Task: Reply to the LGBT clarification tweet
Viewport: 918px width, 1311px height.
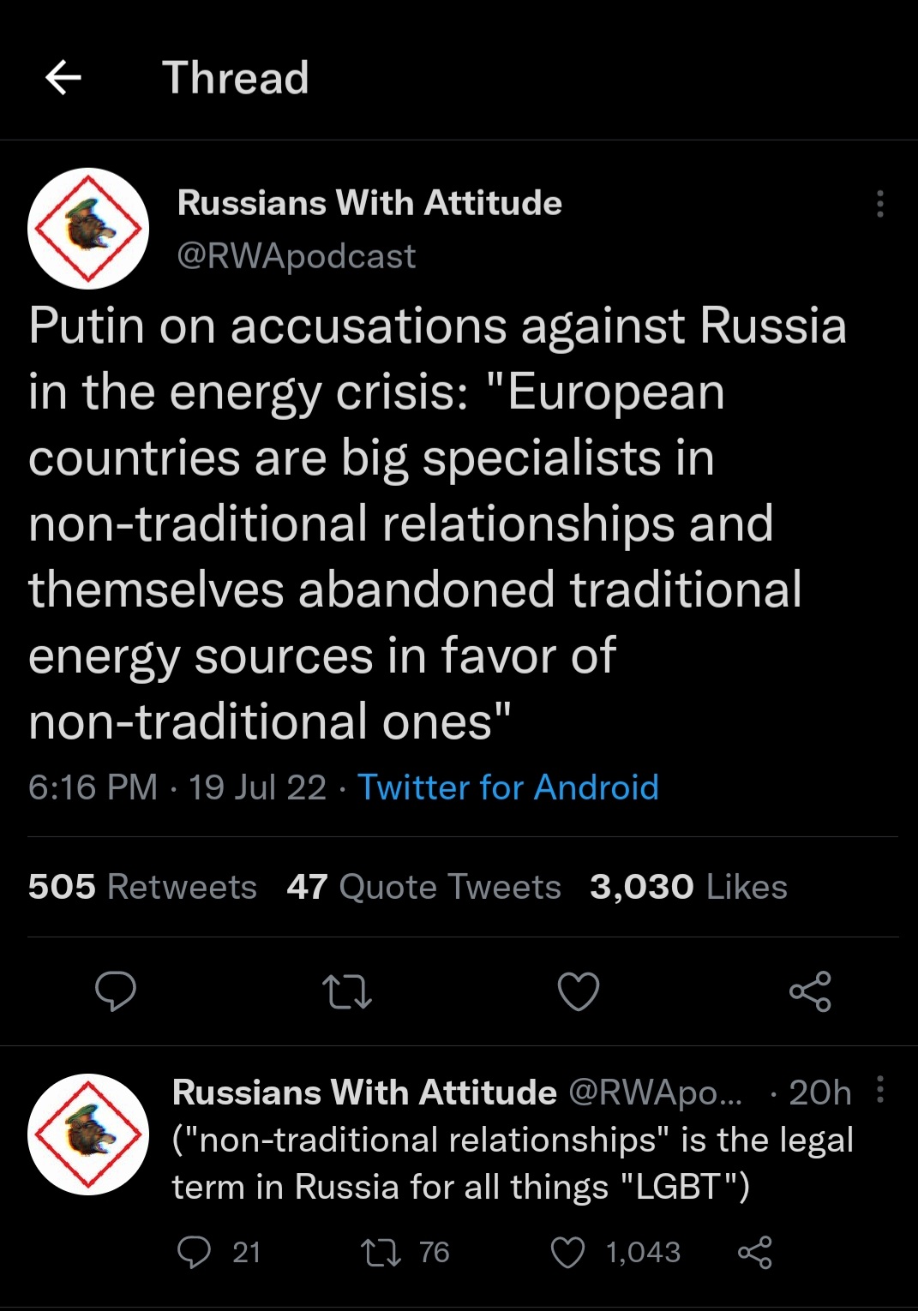Action: coord(194,1253)
